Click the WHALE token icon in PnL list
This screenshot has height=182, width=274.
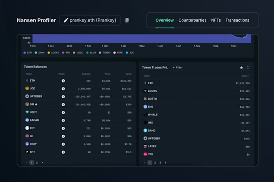(145, 115)
